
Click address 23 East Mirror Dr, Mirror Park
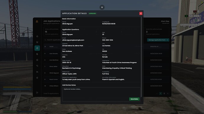point(73,46)
